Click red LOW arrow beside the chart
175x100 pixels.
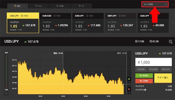pyautogui.click(x=129, y=89)
